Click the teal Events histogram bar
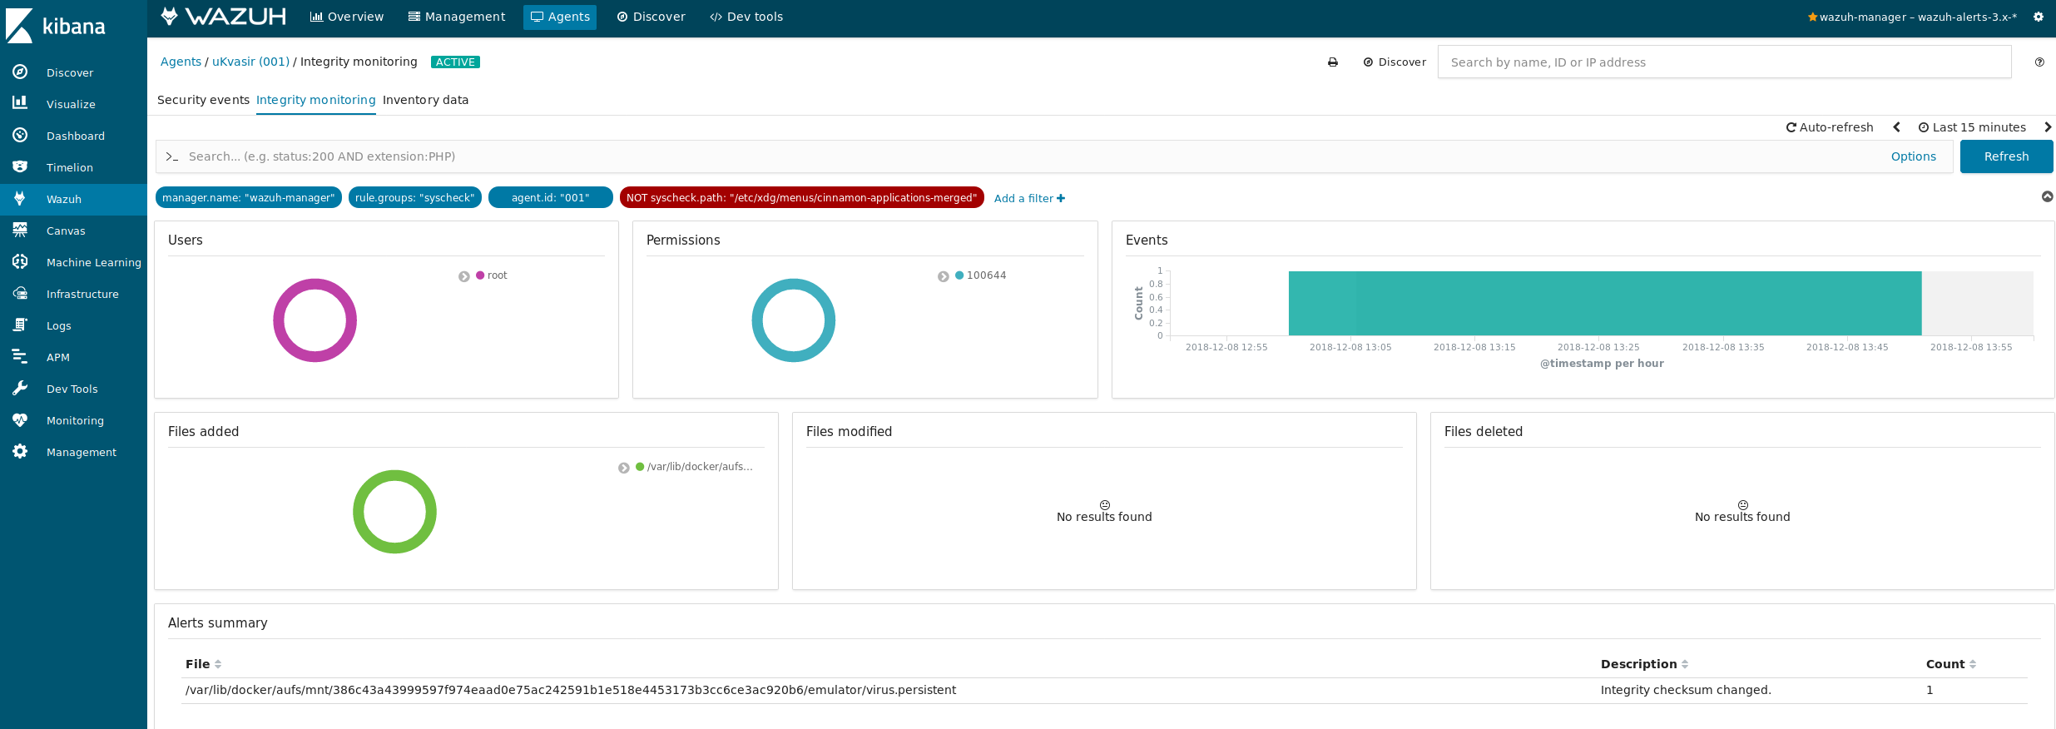 [1605, 303]
